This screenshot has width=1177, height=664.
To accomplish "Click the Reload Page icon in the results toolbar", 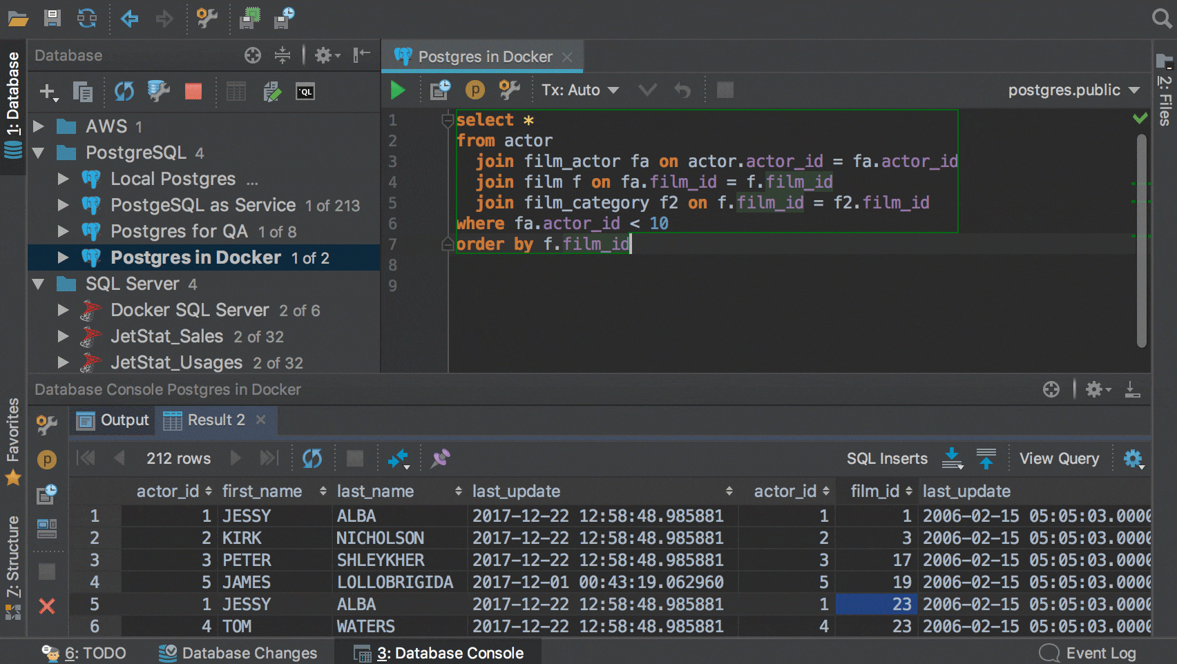I will click(312, 458).
